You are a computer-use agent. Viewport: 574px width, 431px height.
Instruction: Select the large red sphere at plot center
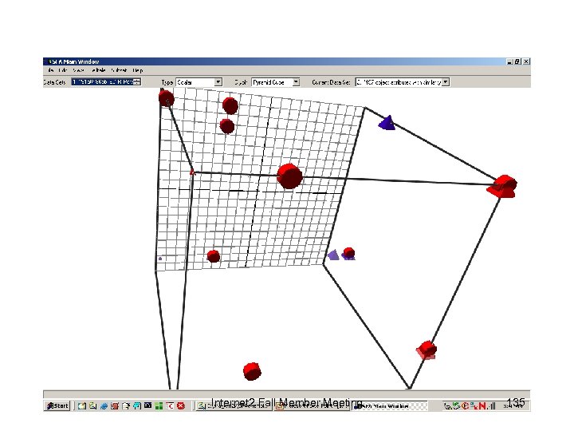[x=289, y=176]
